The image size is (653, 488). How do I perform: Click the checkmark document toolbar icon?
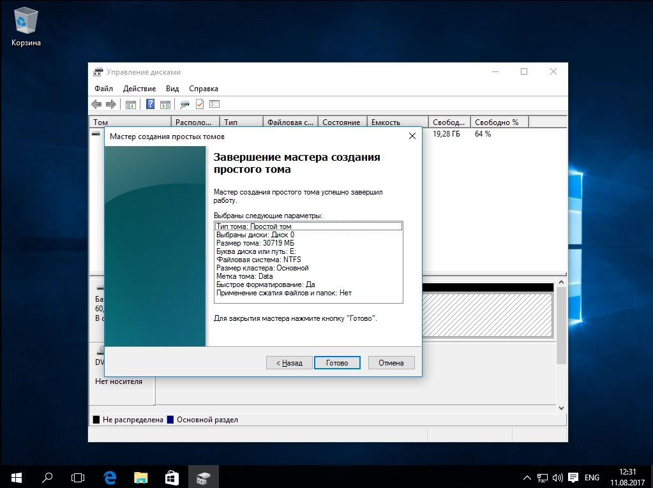pyautogui.click(x=200, y=105)
